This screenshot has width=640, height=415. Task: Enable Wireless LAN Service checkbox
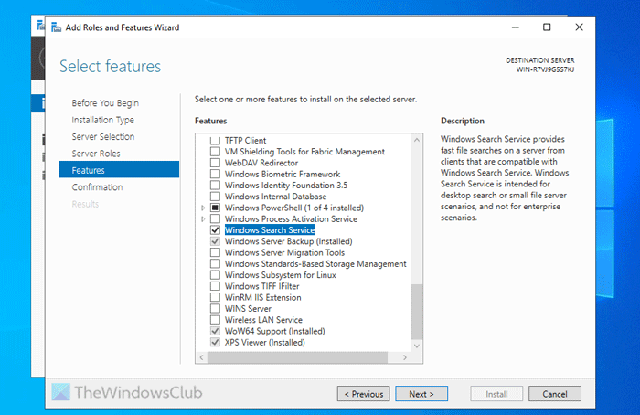(215, 320)
